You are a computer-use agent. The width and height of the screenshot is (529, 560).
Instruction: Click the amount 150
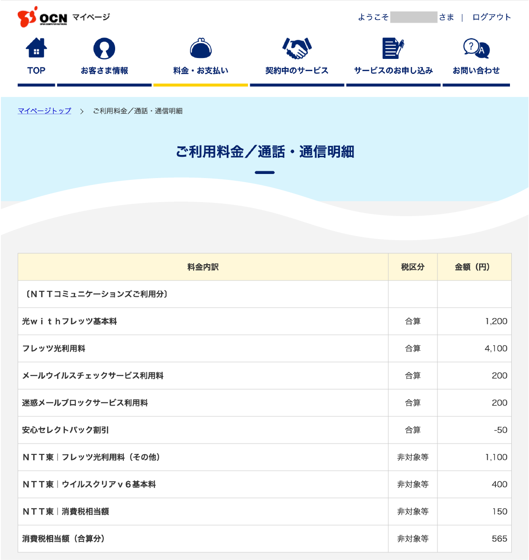500,512
